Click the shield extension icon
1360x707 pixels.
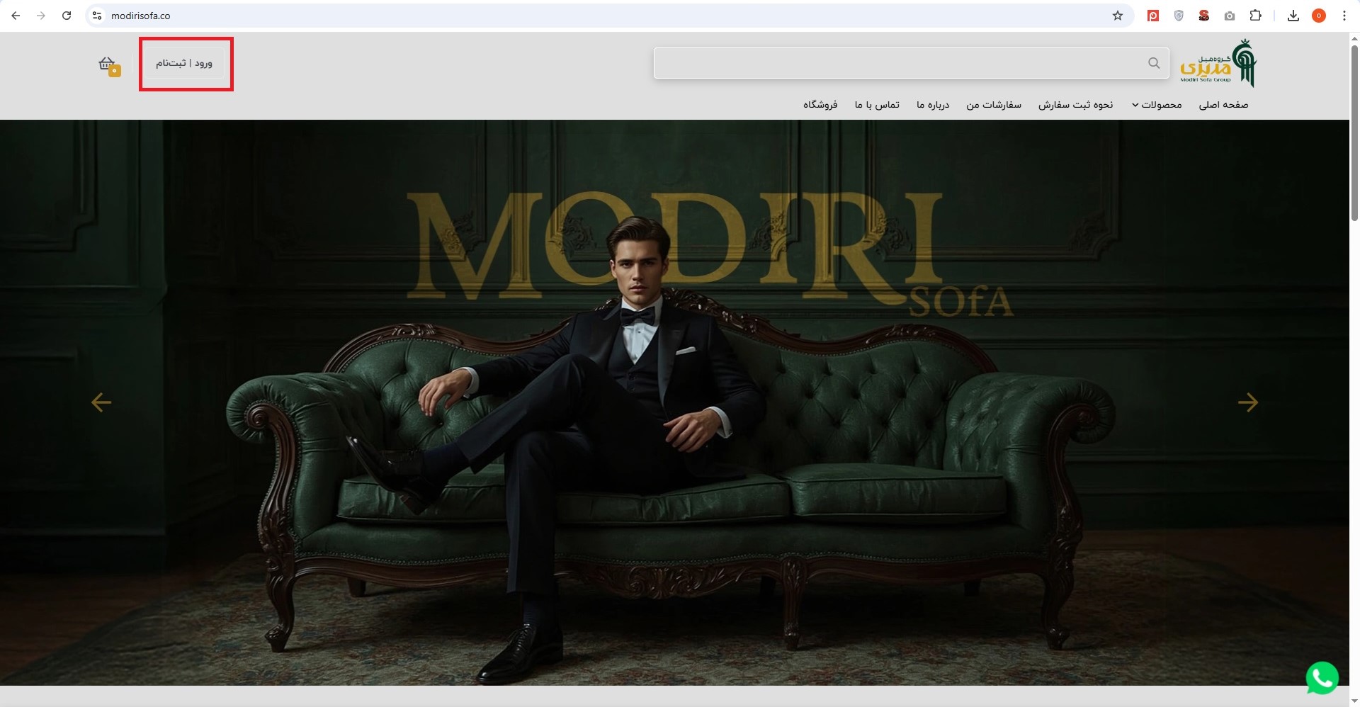[x=1179, y=16]
